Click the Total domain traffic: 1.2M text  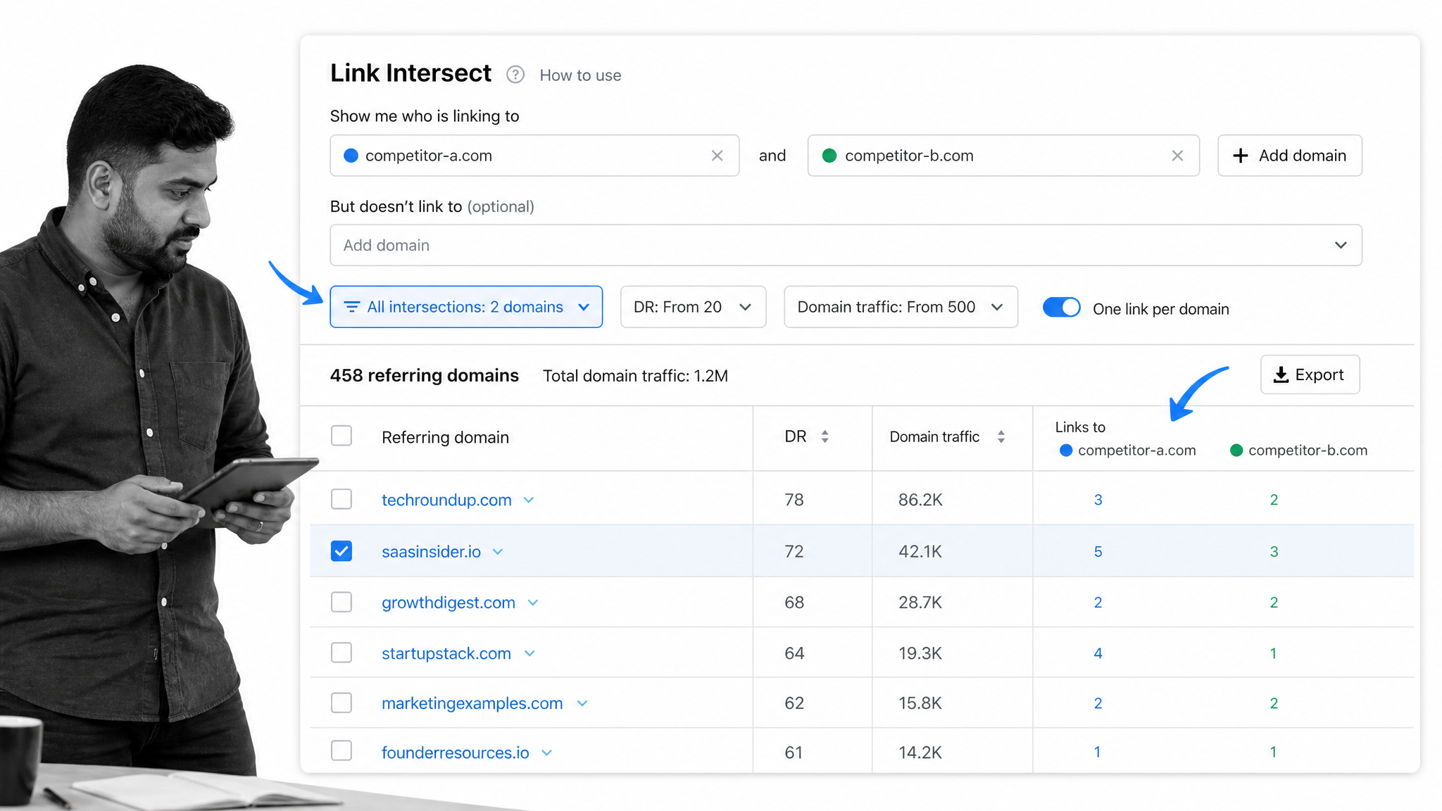tap(635, 376)
